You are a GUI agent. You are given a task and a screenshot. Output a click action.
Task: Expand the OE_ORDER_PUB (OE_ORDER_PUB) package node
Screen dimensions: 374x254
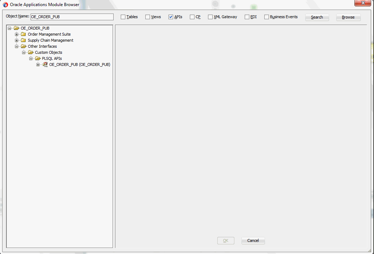(38, 64)
